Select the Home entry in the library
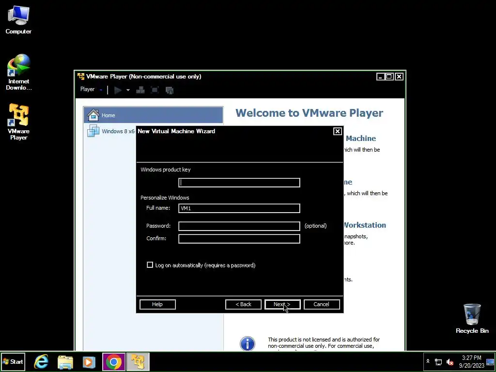The image size is (496, 372). point(154,115)
